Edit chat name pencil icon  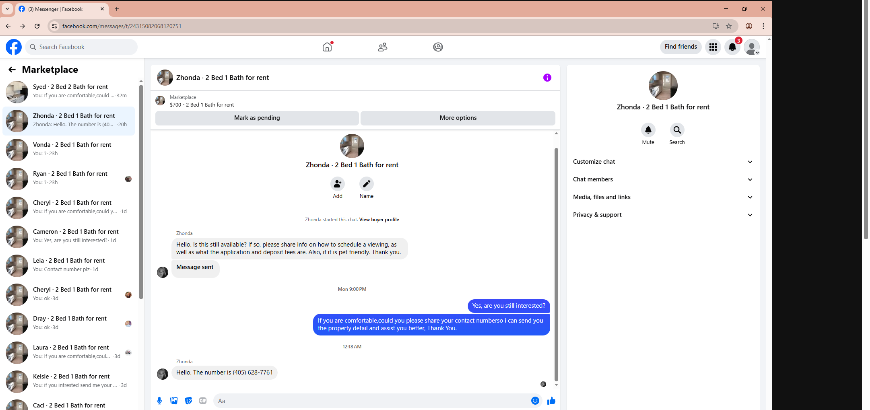tap(367, 184)
